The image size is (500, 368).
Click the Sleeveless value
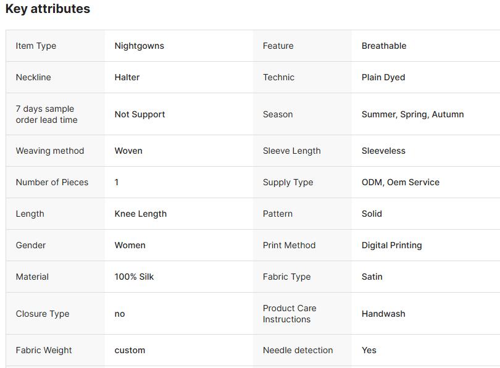point(383,151)
